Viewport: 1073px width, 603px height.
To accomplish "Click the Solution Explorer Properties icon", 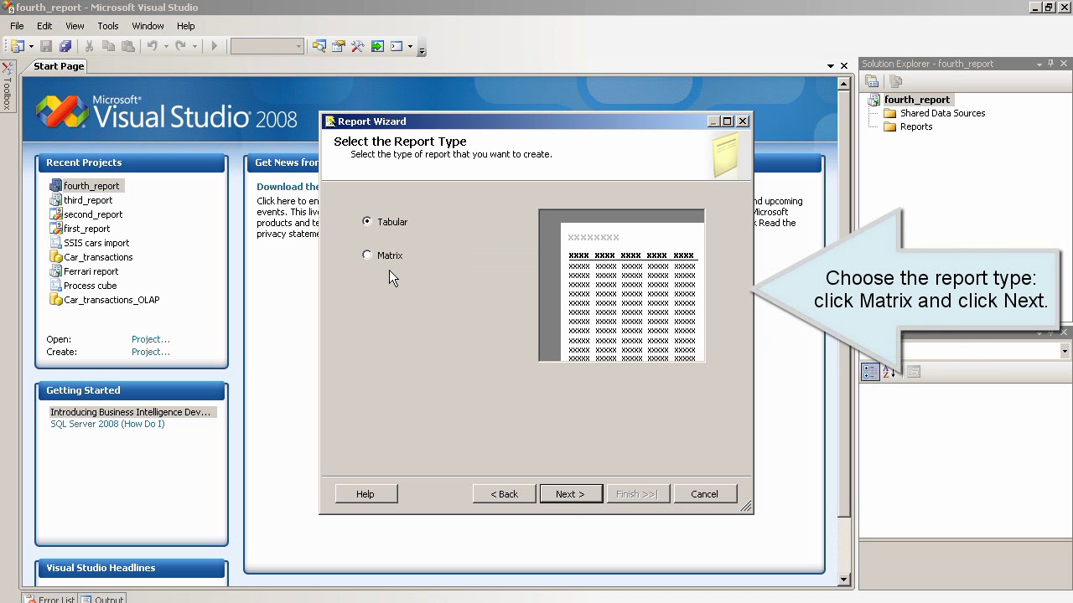I will (872, 81).
